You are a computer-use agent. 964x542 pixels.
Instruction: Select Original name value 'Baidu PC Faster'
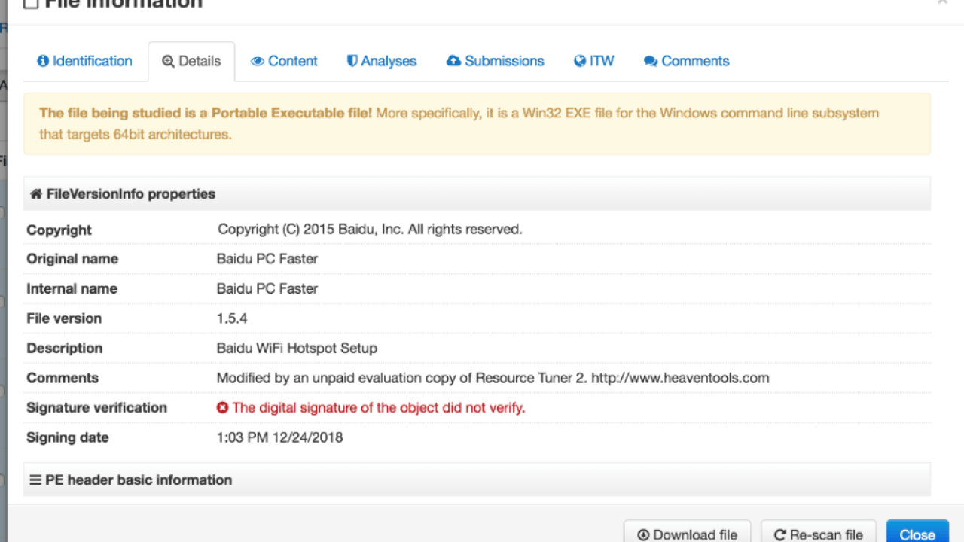coord(267,259)
